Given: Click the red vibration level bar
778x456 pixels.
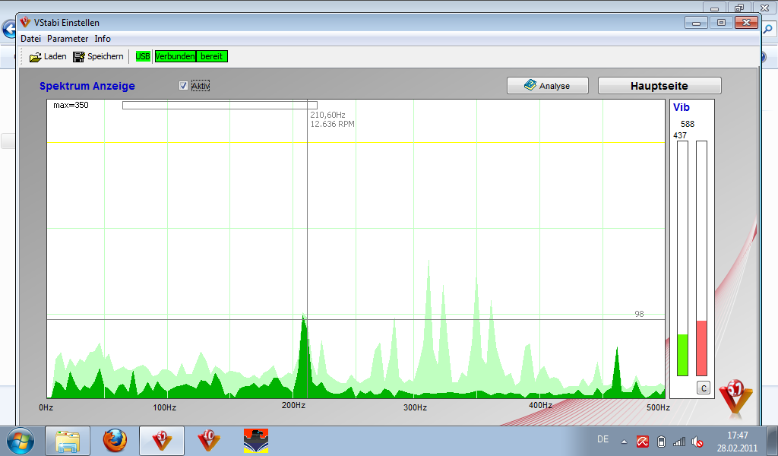Looking at the screenshot, I should 701,348.
